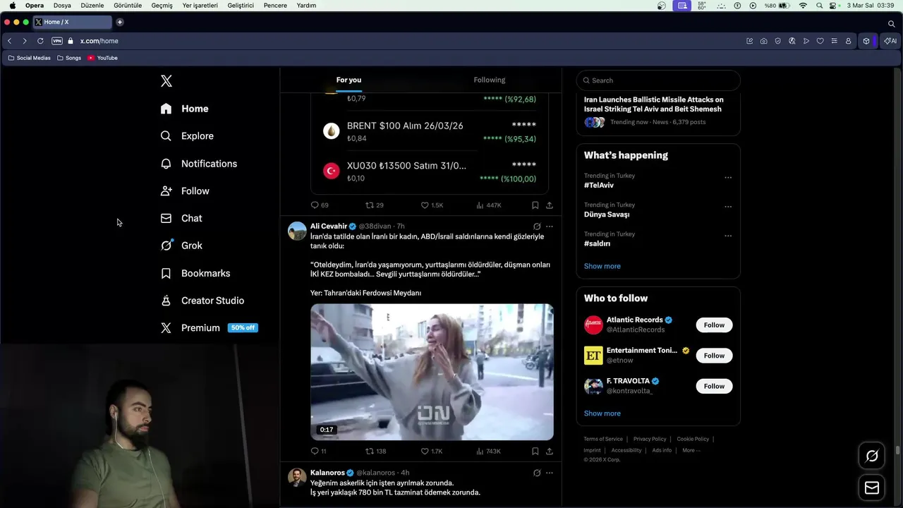Switch to the For you tab
The height and width of the screenshot is (508, 903).
pos(349,80)
